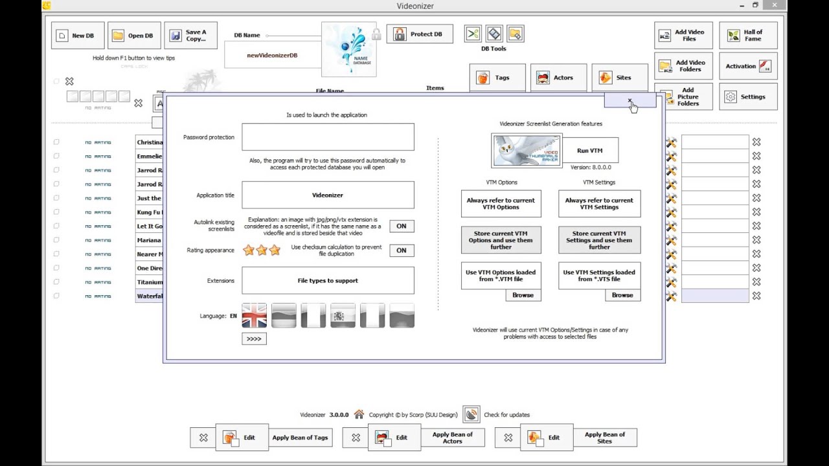Click Apply Bean of Sites
This screenshot has height=466, width=829.
click(x=604, y=438)
